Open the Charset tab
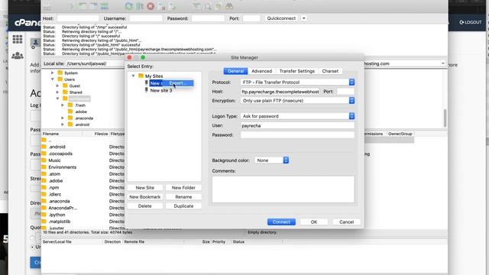489x275 pixels. pos(330,71)
